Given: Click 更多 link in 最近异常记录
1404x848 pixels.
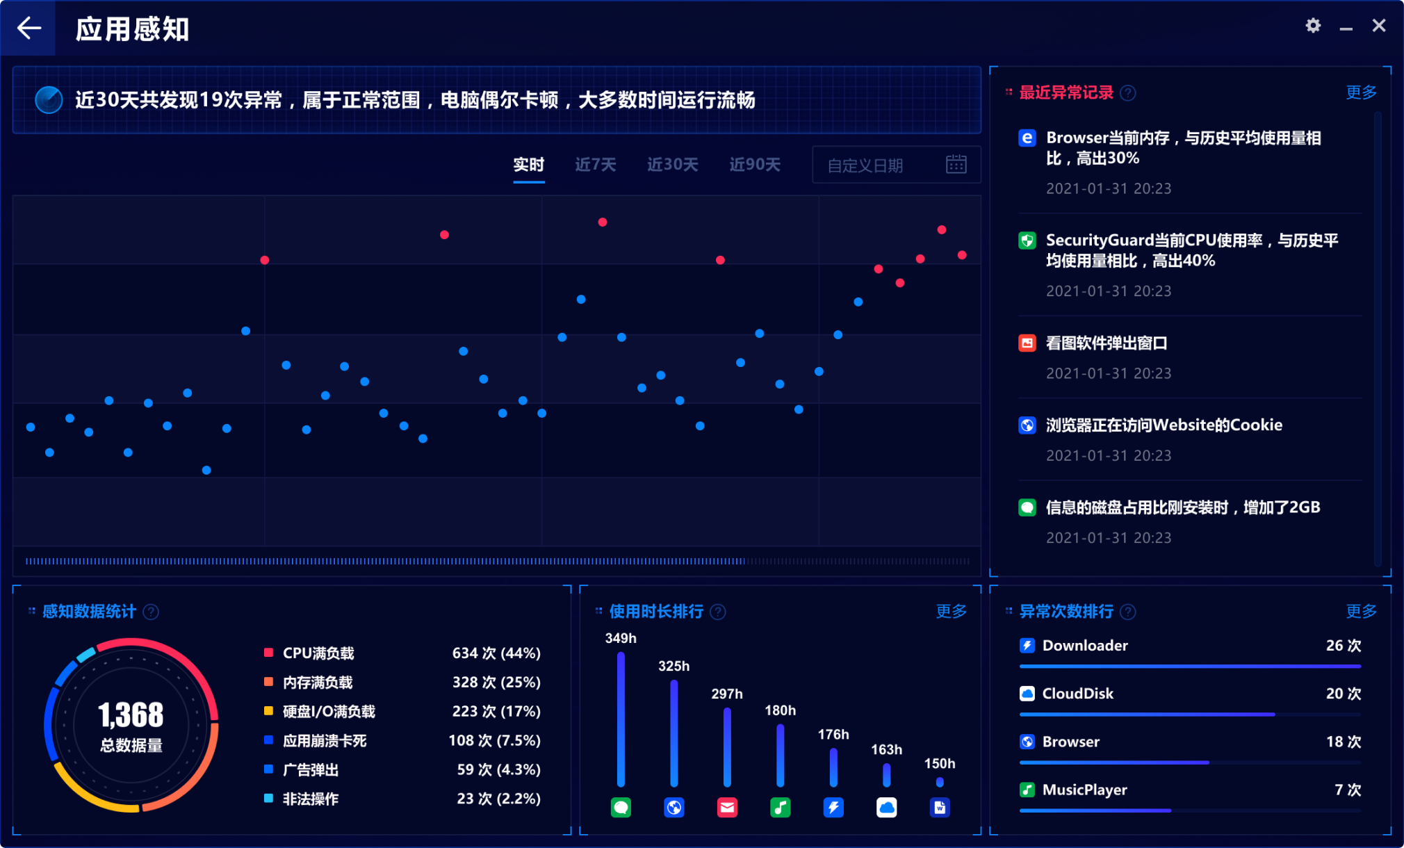Looking at the screenshot, I should point(1360,92).
